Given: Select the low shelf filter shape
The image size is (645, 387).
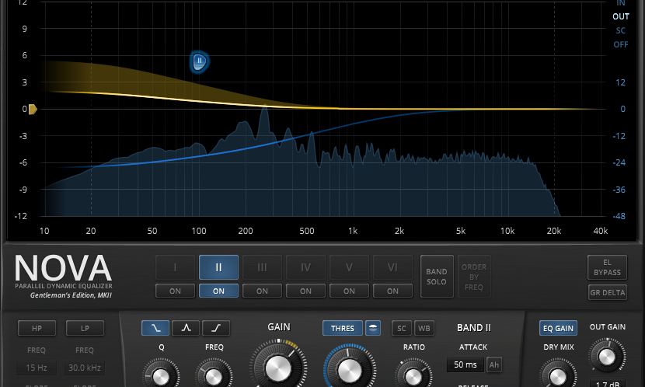Looking at the screenshot, I should 155,328.
